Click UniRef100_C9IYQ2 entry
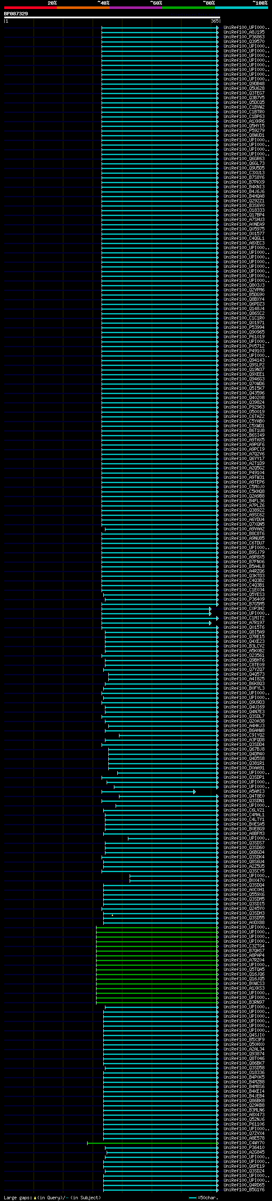 pos(244,735)
